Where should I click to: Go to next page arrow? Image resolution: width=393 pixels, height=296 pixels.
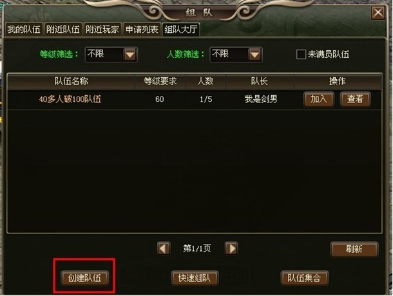[x=231, y=248]
